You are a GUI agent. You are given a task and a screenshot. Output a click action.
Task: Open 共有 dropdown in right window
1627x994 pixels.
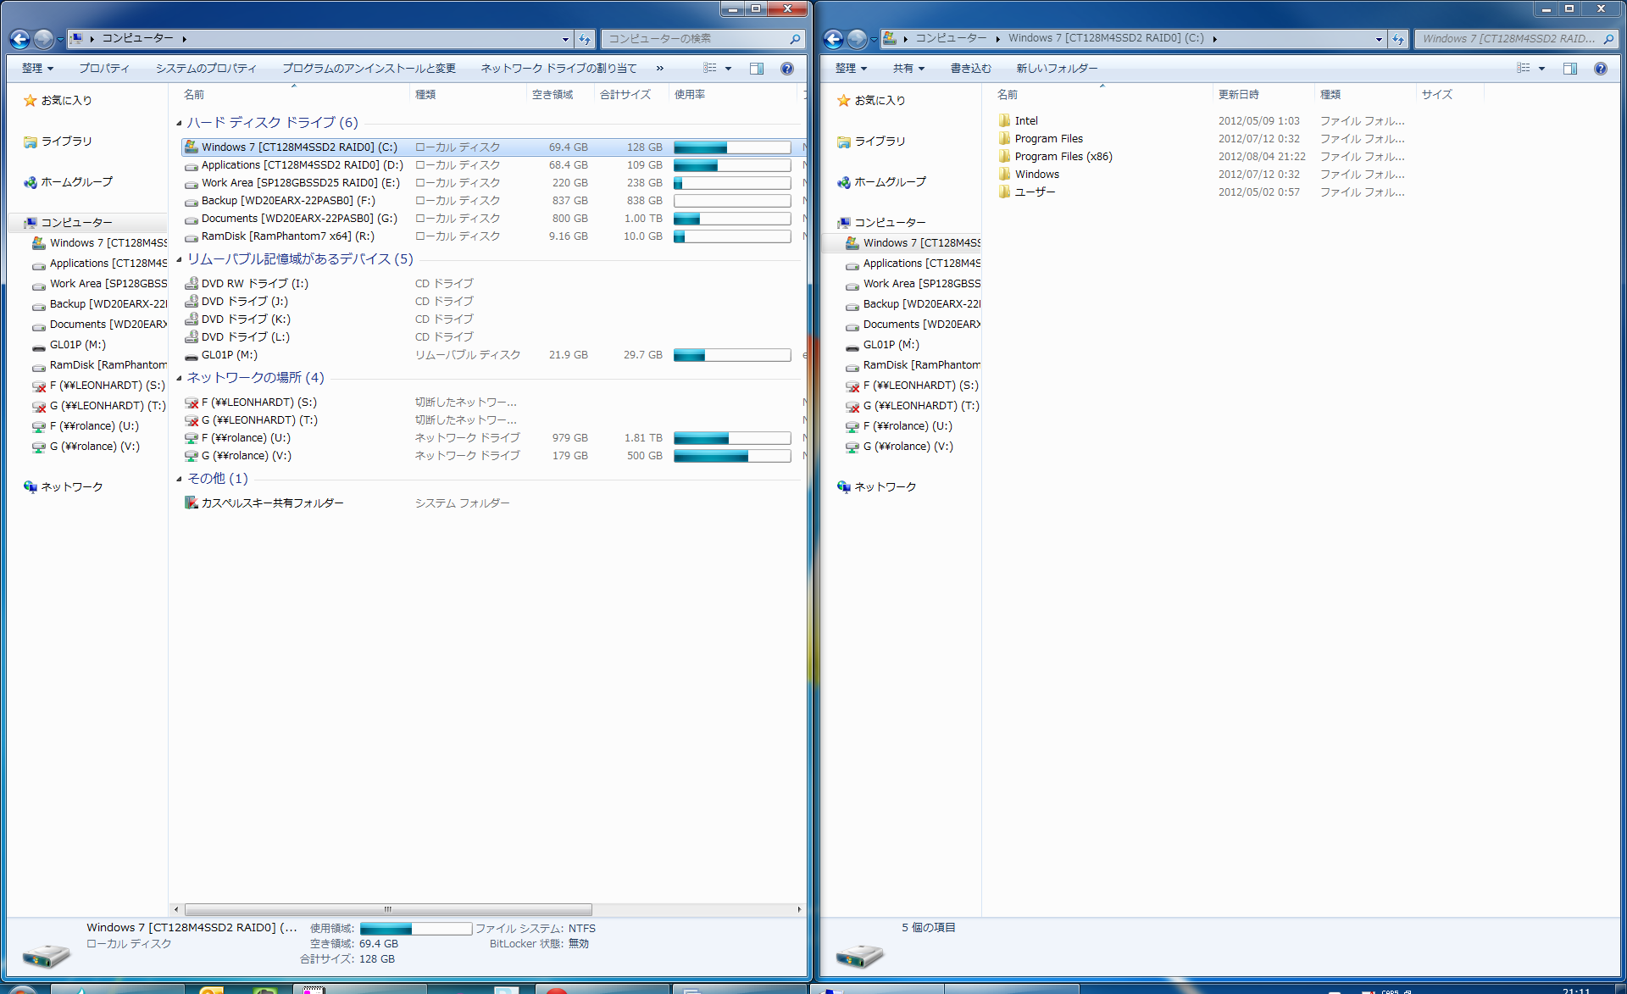[908, 69]
